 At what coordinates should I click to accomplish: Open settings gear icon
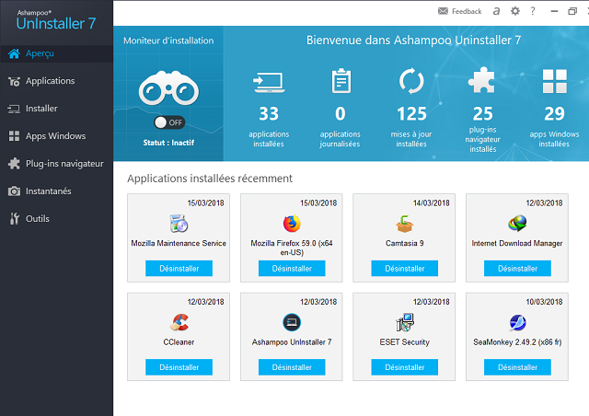(515, 11)
